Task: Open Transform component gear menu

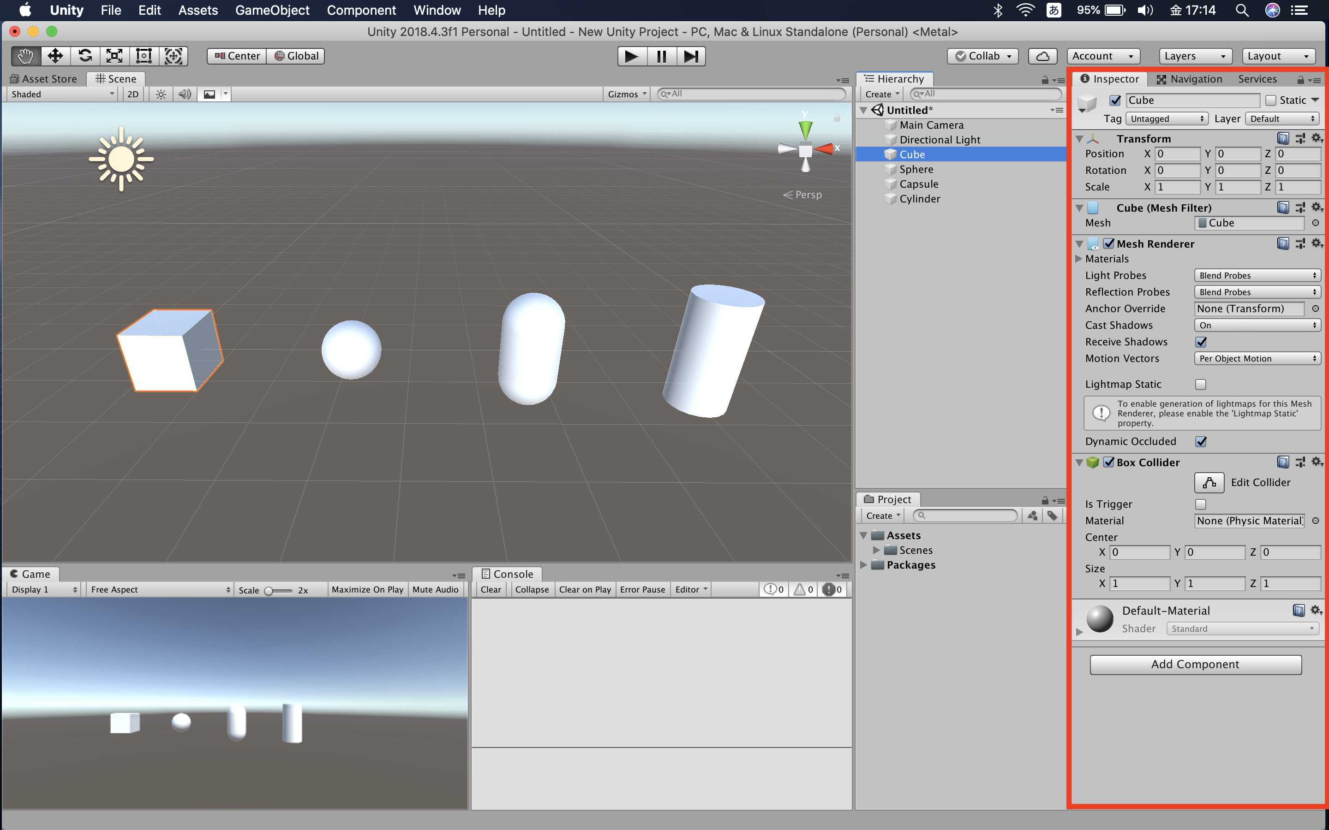Action: coord(1317,138)
